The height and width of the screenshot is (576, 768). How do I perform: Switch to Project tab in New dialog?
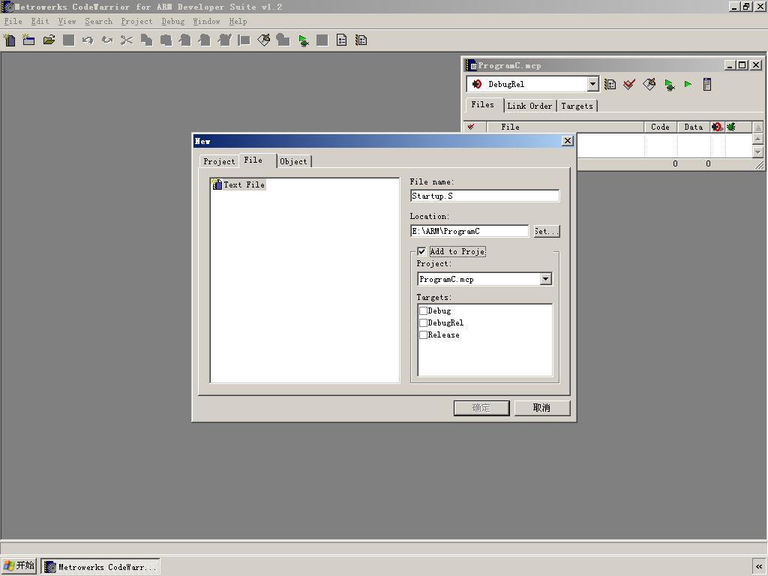219,162
